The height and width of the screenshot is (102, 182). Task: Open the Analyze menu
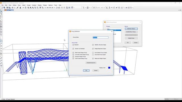click(34, 5)
